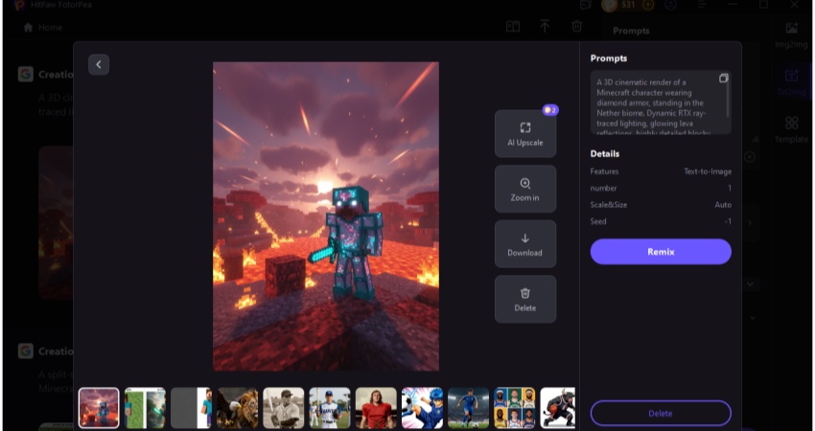The image size is (815, 431).
Task: Click the upload arrow icon in top toolbar
Action: [x=545, y=26]
